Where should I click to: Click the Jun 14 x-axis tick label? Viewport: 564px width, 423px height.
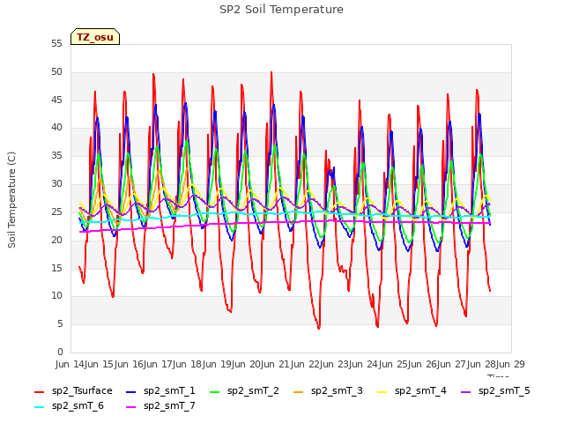click(x=71, y=364)
